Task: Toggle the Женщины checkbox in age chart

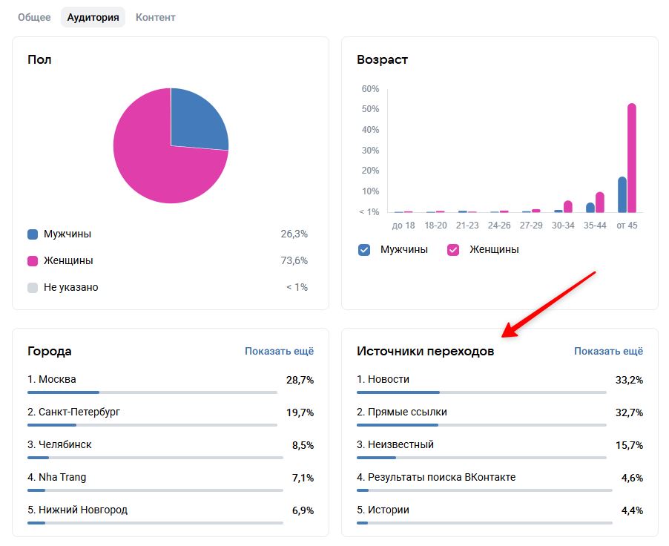Action: coord(453,250)
